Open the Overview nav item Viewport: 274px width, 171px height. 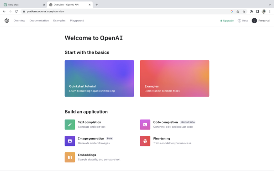pos(19,21)
